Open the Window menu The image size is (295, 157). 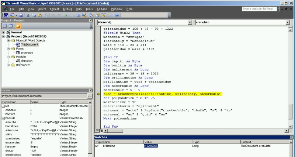coord(117,9)
